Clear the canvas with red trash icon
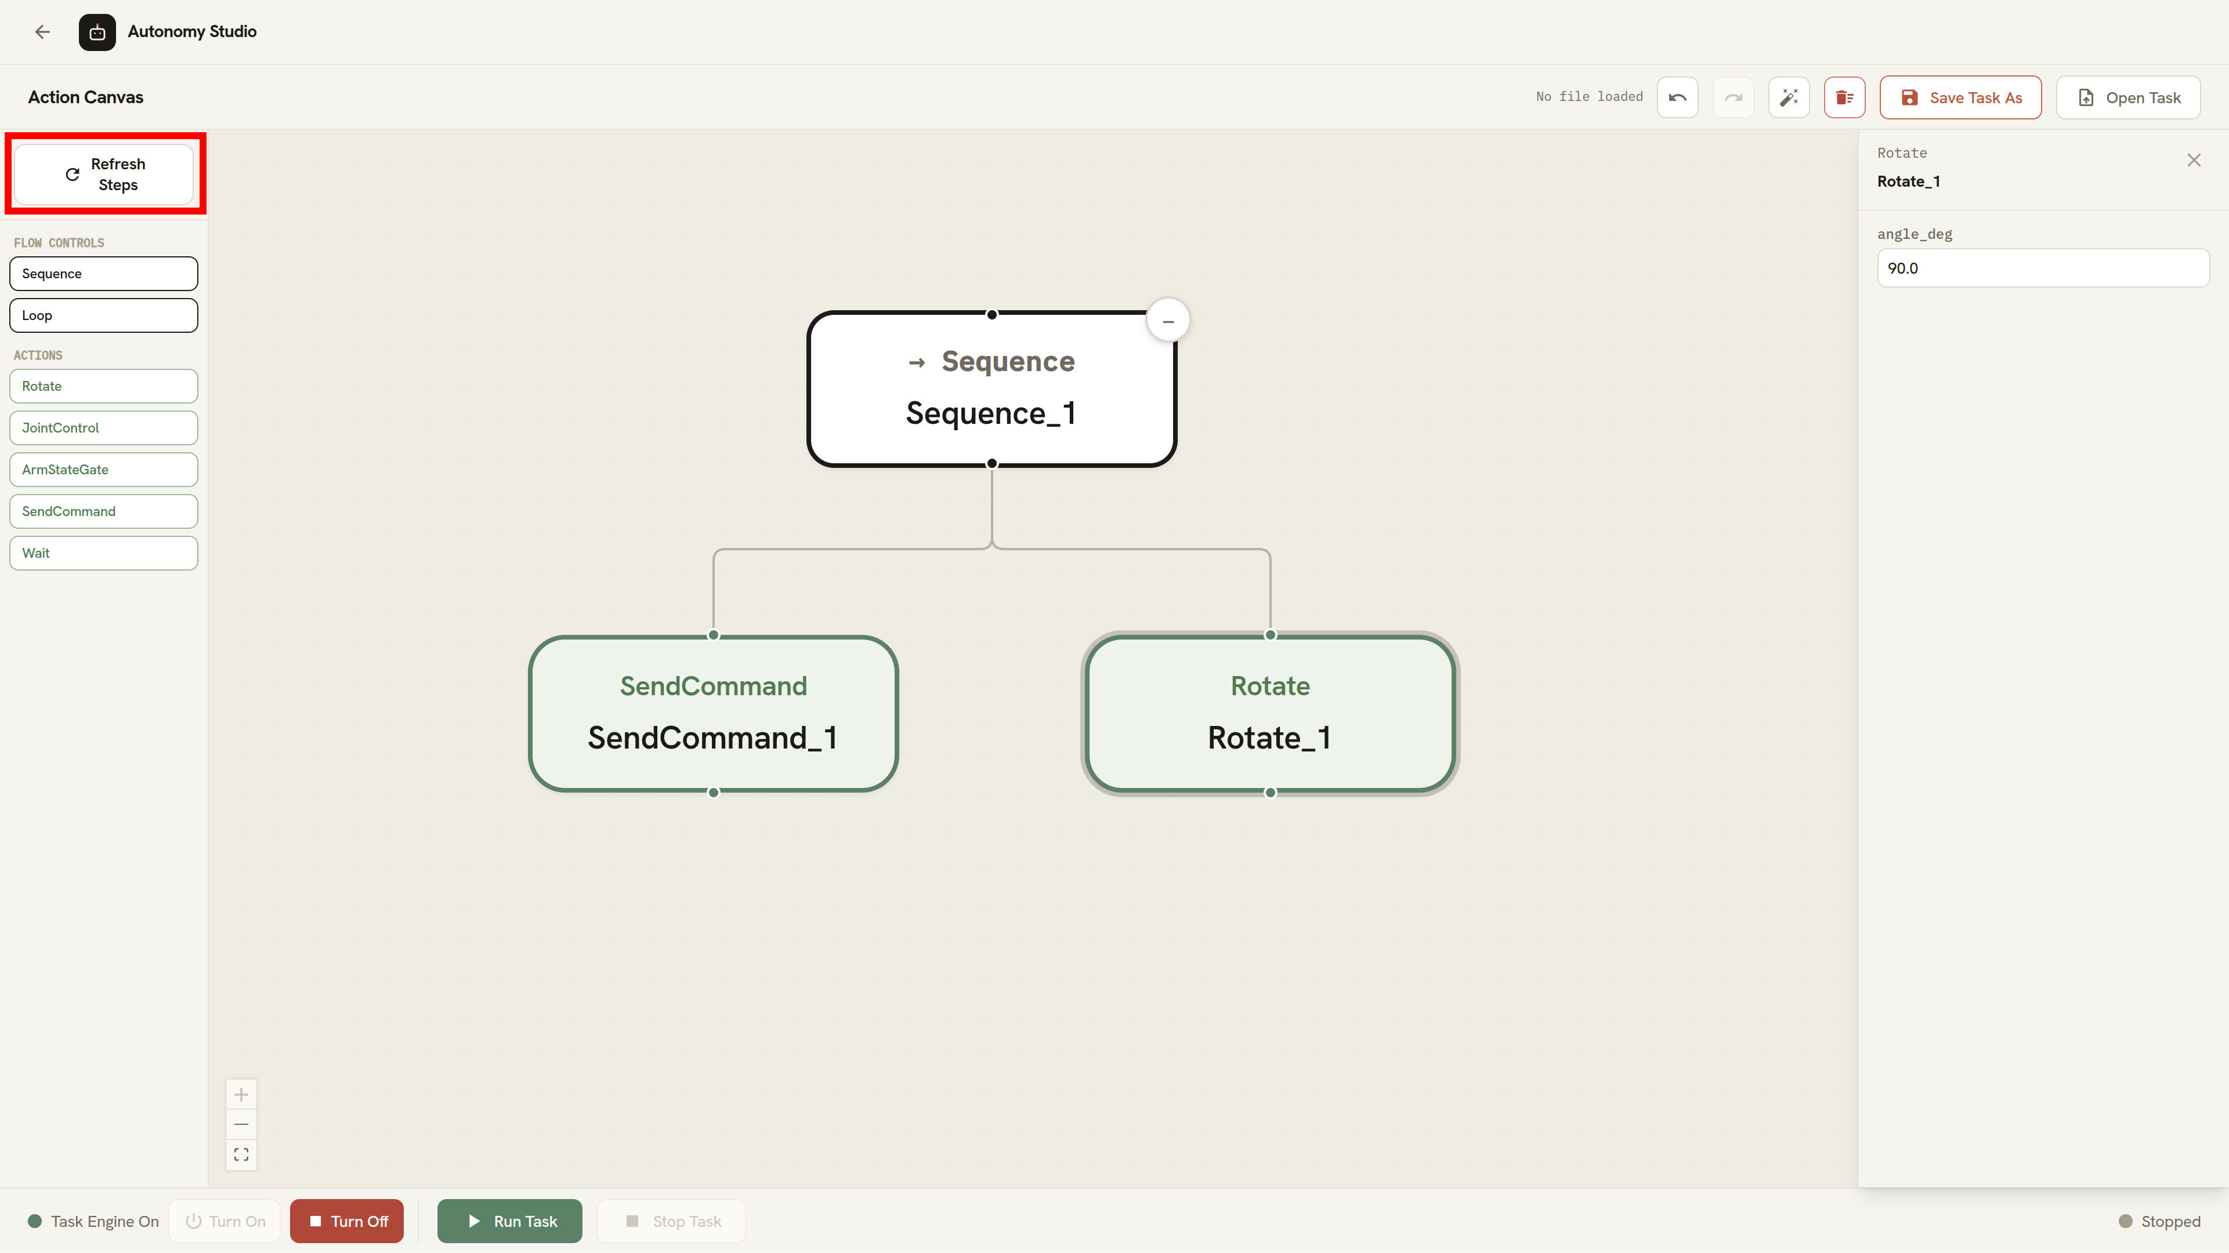Image resolution: width=2229 pixels, height=1253 pixels. [x=1844, y=97]
